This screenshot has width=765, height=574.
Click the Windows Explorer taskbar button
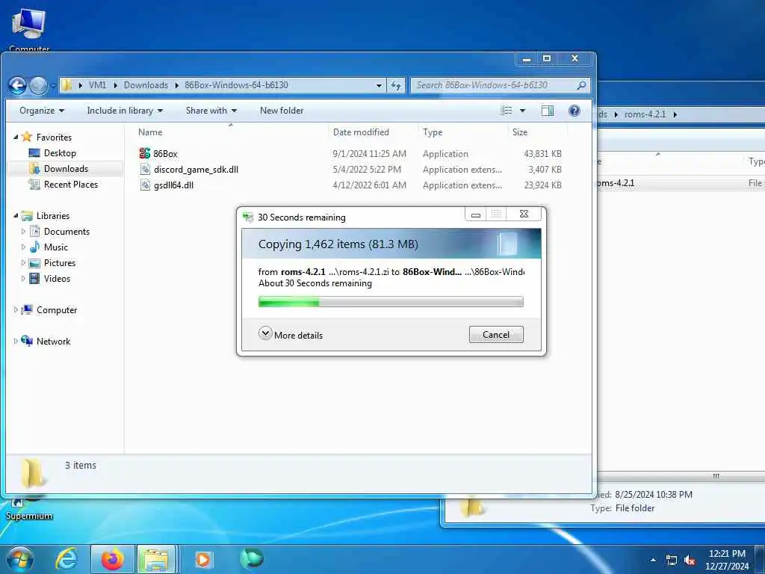156,559
